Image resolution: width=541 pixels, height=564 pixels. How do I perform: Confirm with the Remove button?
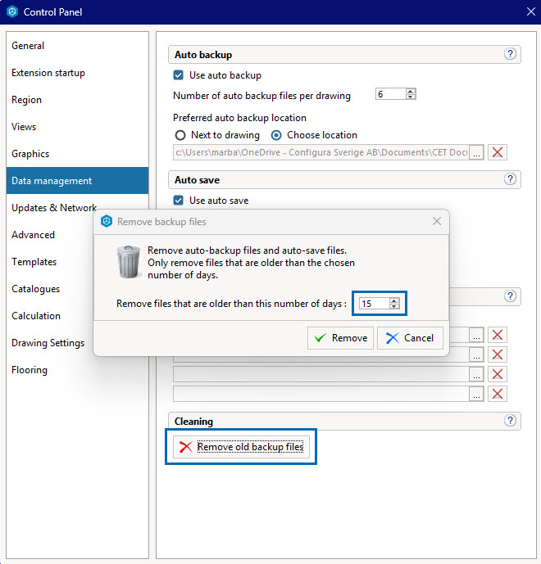(340, 338)
